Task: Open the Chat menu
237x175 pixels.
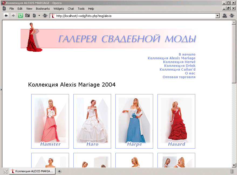Action: [71, 9]
